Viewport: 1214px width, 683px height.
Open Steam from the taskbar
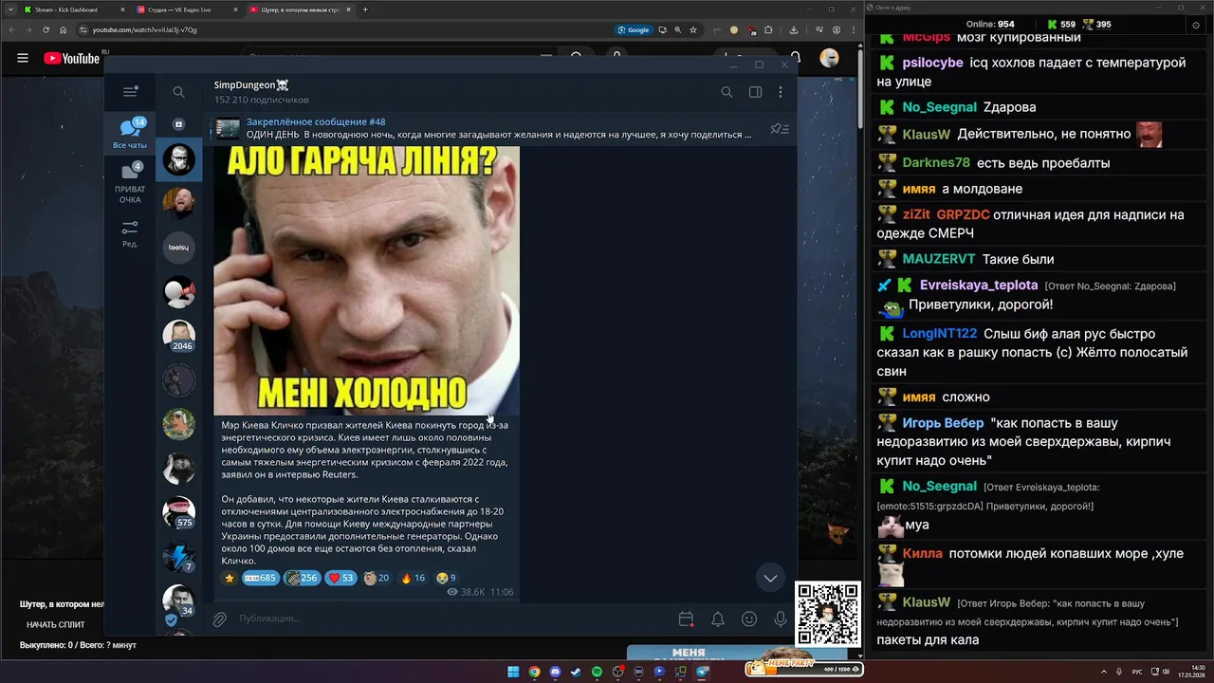tap(576, 672)
